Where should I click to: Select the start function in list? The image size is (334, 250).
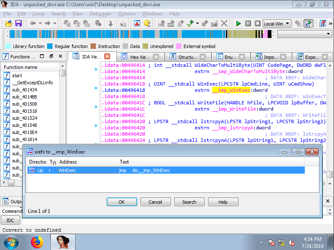pyautogui.click(x=17, y=76)
